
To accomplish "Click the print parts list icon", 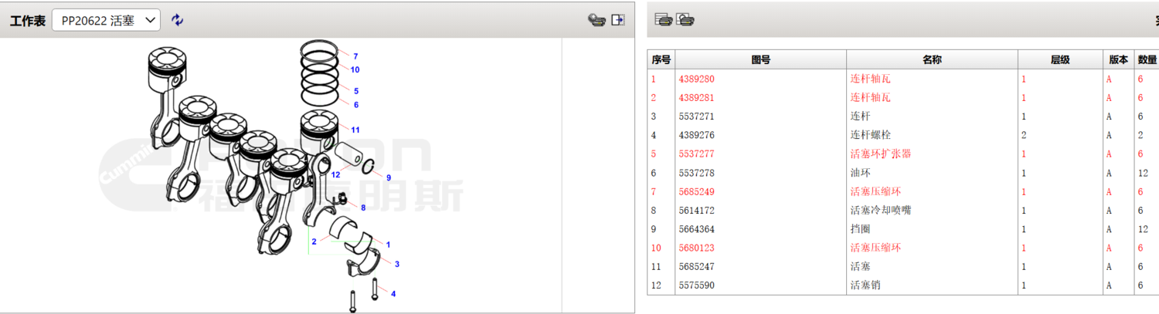I will (x=663, y=20).
